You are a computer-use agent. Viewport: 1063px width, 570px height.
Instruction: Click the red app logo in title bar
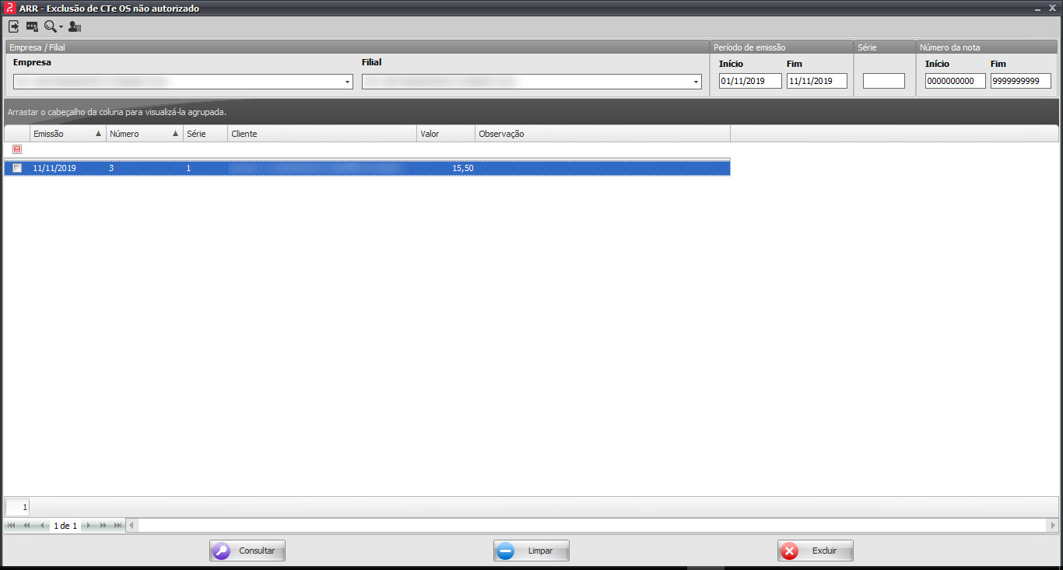click(x=9, y=8)
